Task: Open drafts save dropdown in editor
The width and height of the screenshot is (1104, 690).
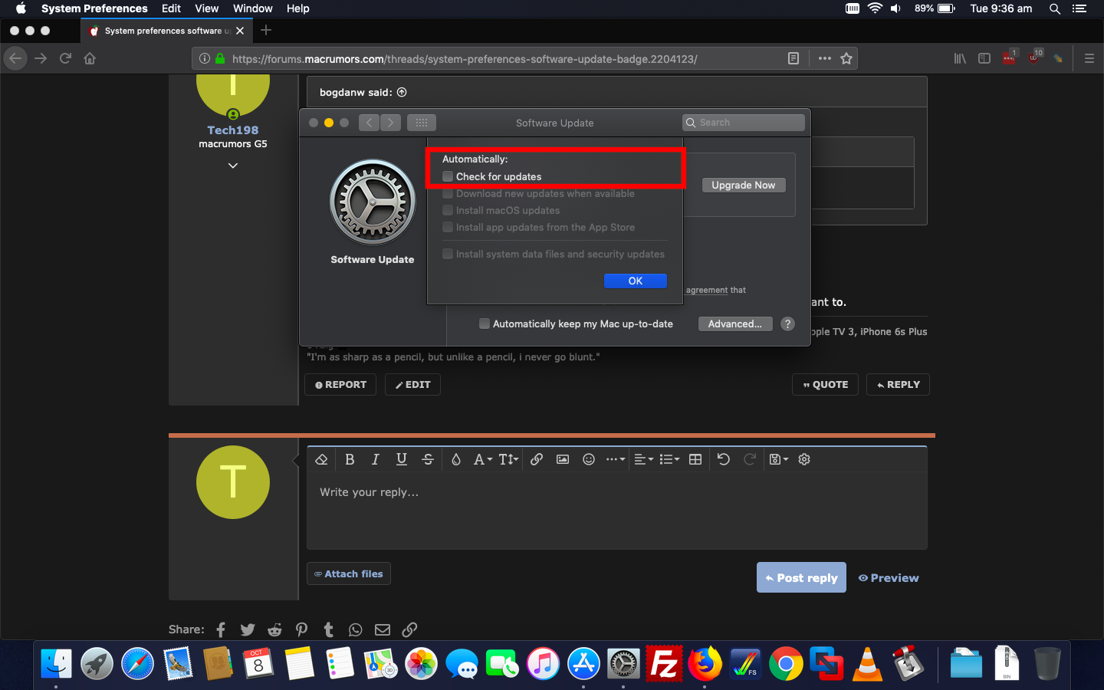Action: (x=779, y=459)
